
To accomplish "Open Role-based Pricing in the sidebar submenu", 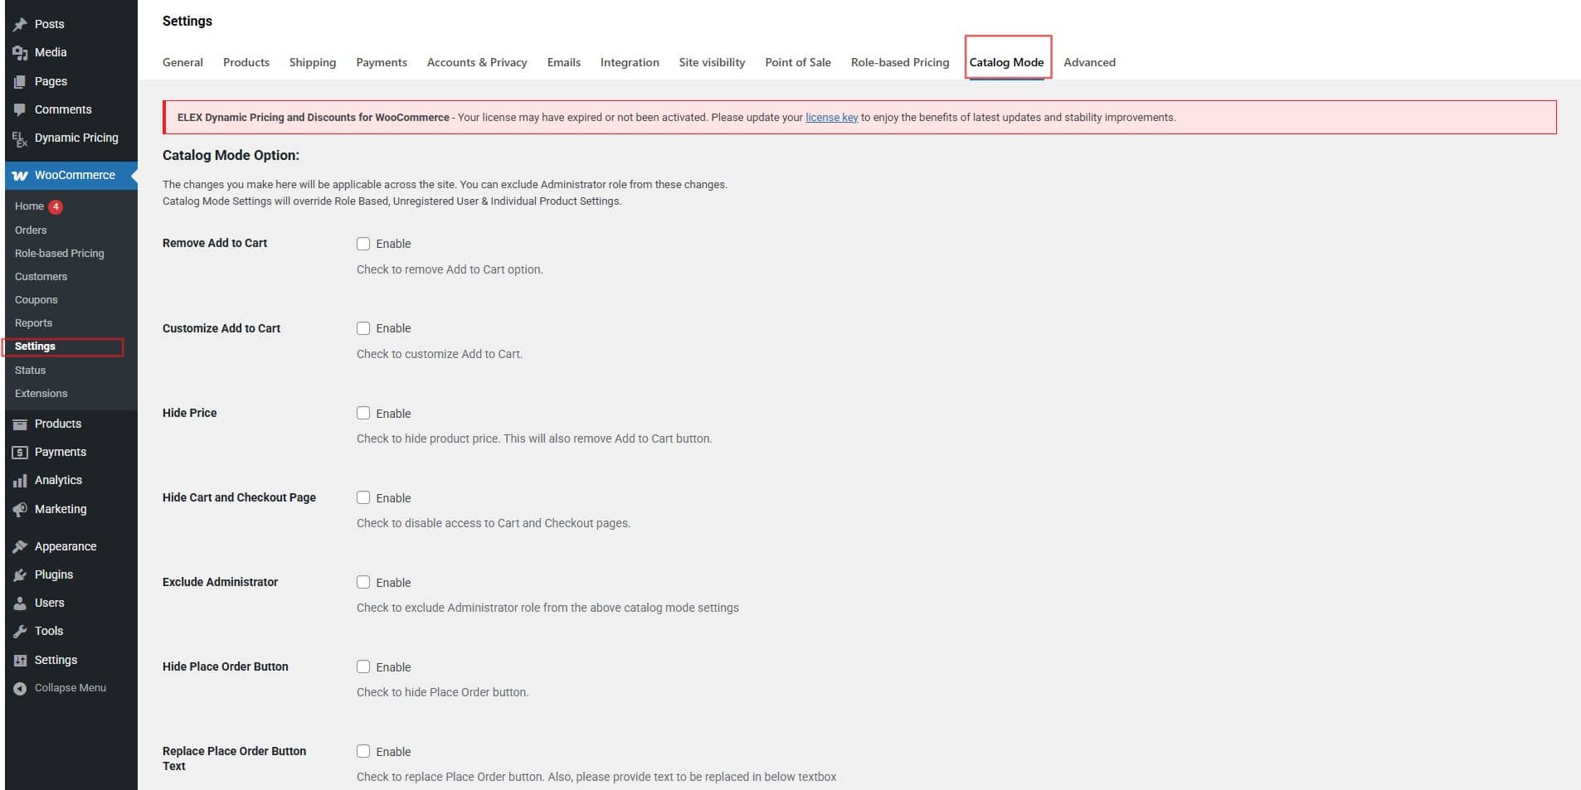I will 60,253.
